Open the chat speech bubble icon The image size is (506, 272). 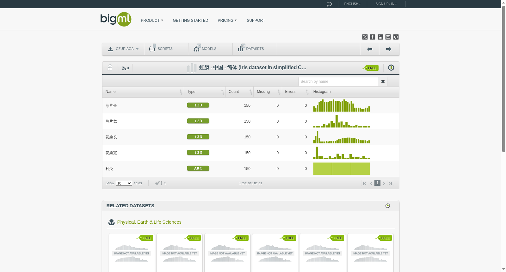(x=329, y=4)
